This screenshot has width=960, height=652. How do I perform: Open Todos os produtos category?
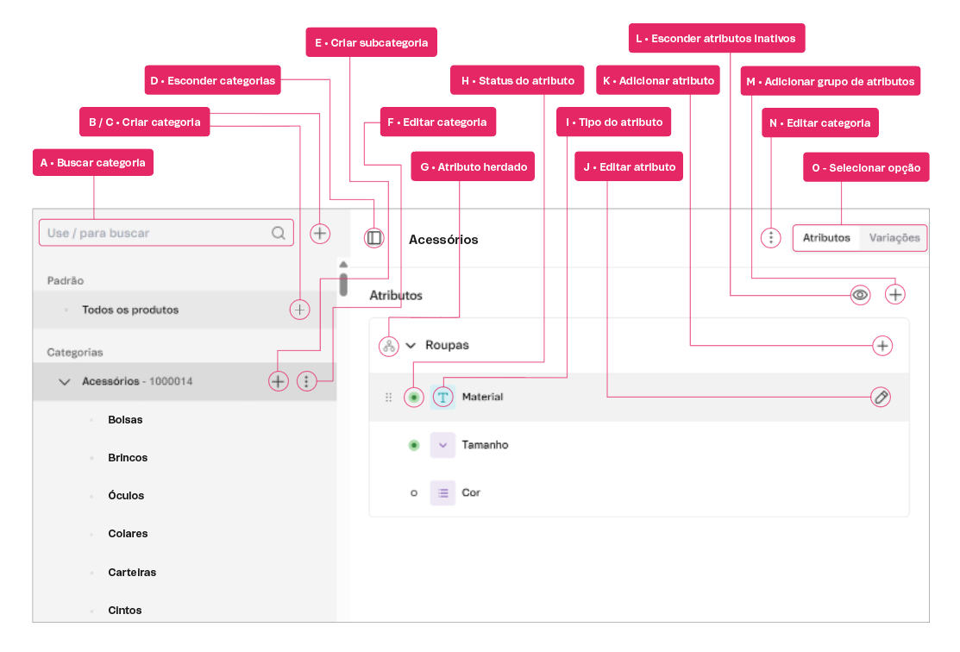(130, 310)
